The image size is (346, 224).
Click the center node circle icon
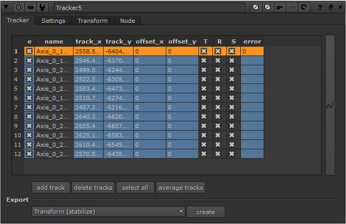coord(19,8)
